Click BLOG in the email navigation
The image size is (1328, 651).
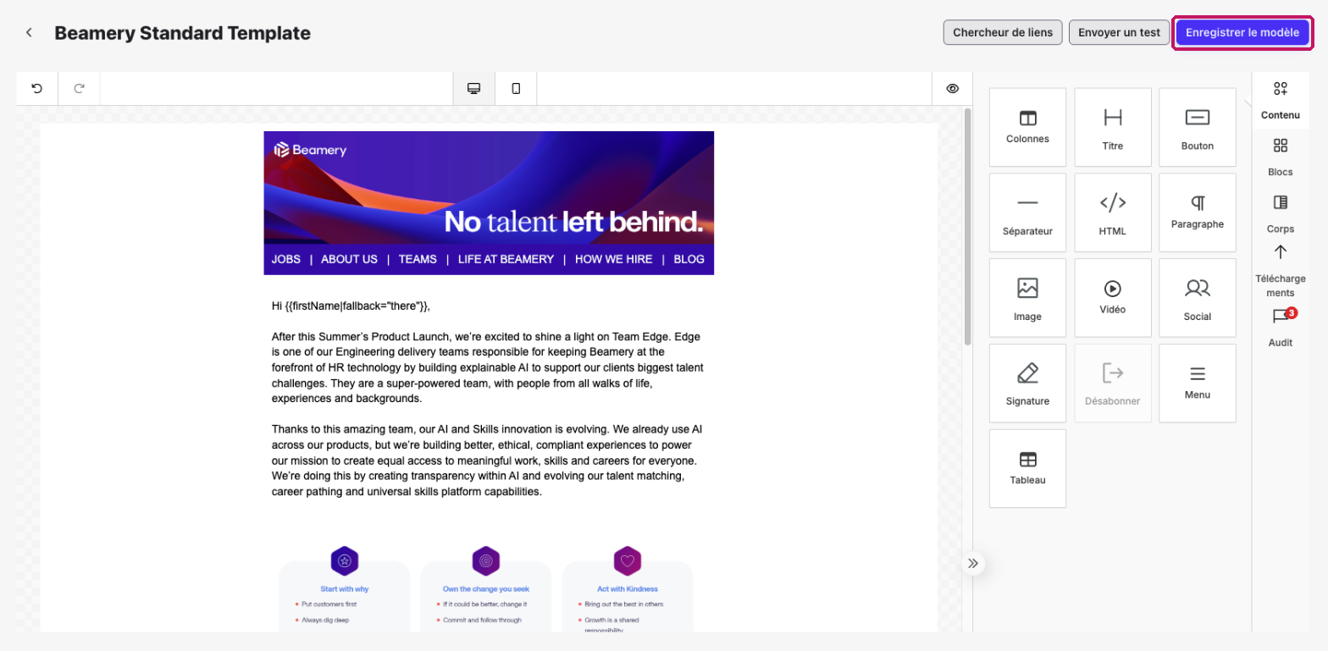click(689, 259)
